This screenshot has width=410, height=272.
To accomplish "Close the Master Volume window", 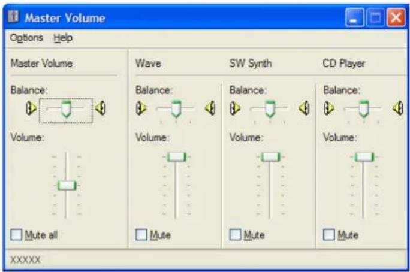I will [x=396, y=17].
